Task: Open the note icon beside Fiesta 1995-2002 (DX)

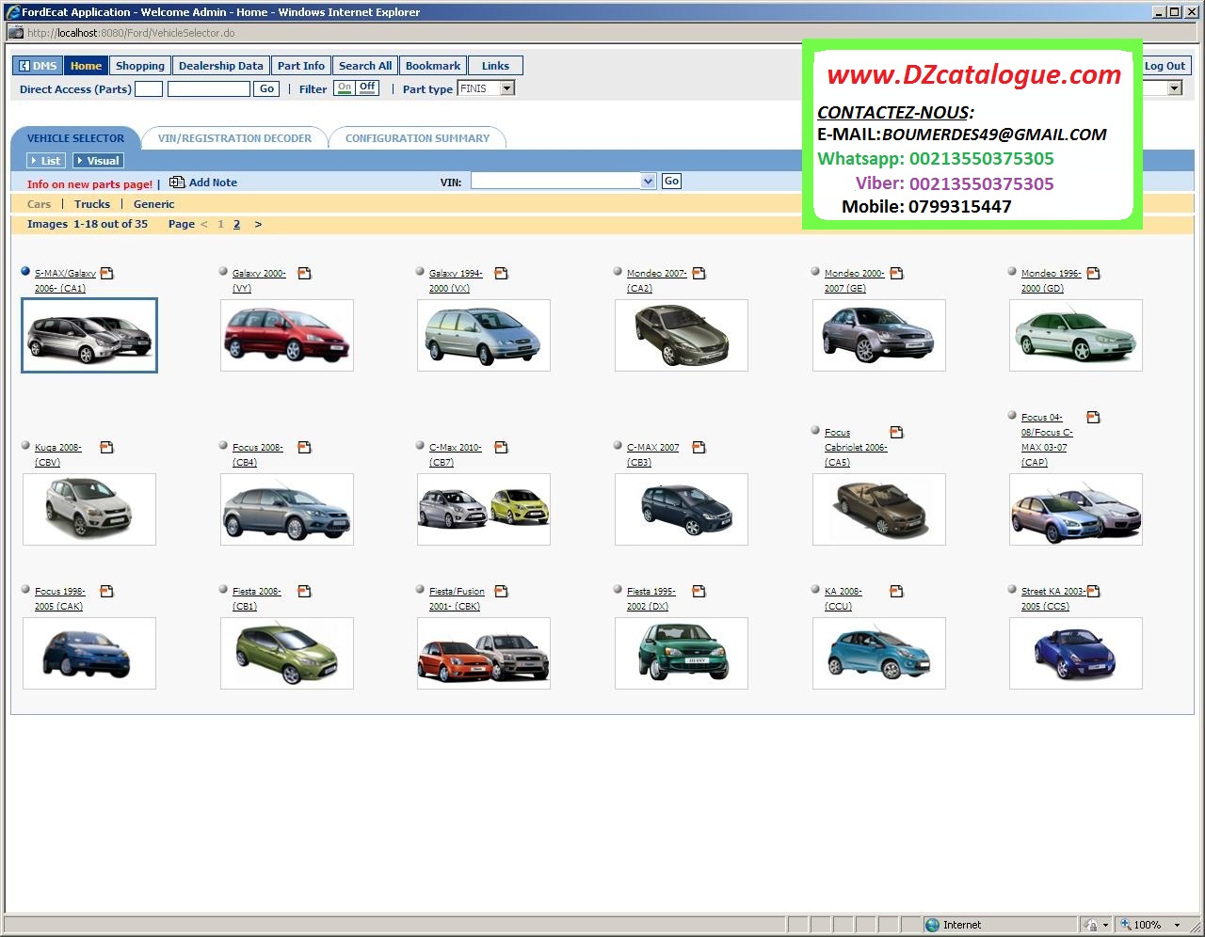Action: [699, 591]
